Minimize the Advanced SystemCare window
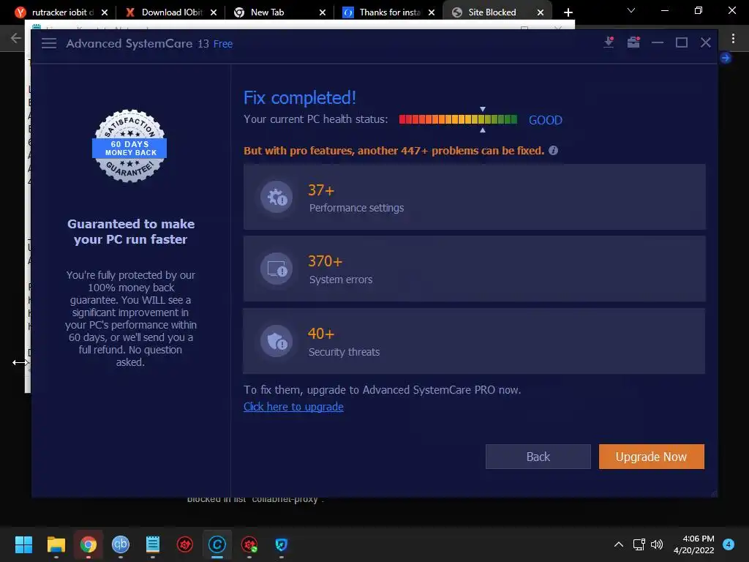749x562 pixels. click(x=658, y=42)
